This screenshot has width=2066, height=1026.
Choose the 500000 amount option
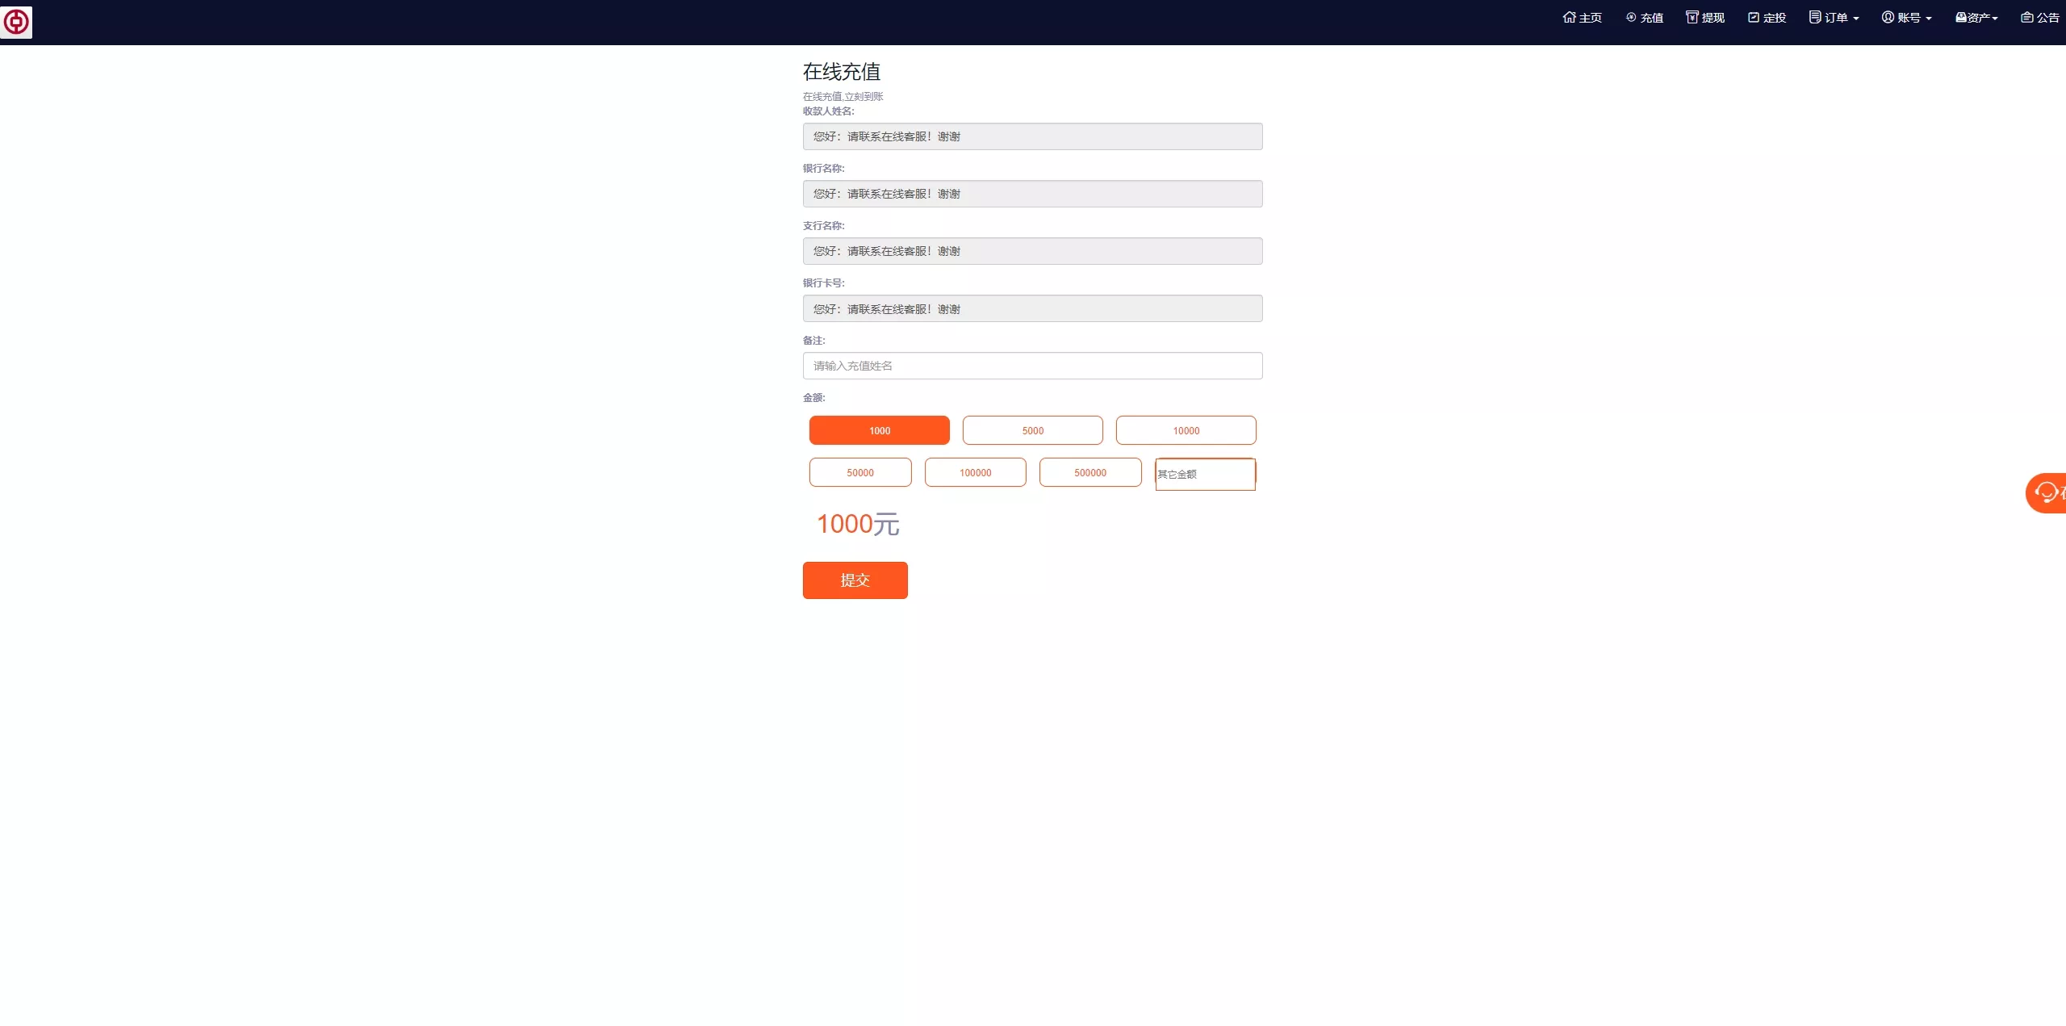click(x=1089, y=472)
